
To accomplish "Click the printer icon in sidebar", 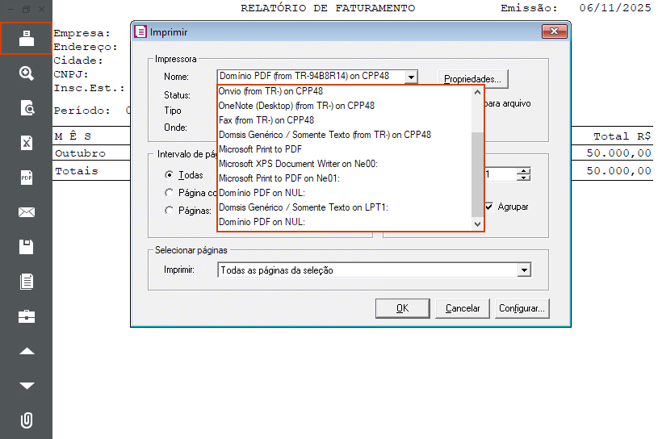I will pyautogui.click(x=27, y=39).
